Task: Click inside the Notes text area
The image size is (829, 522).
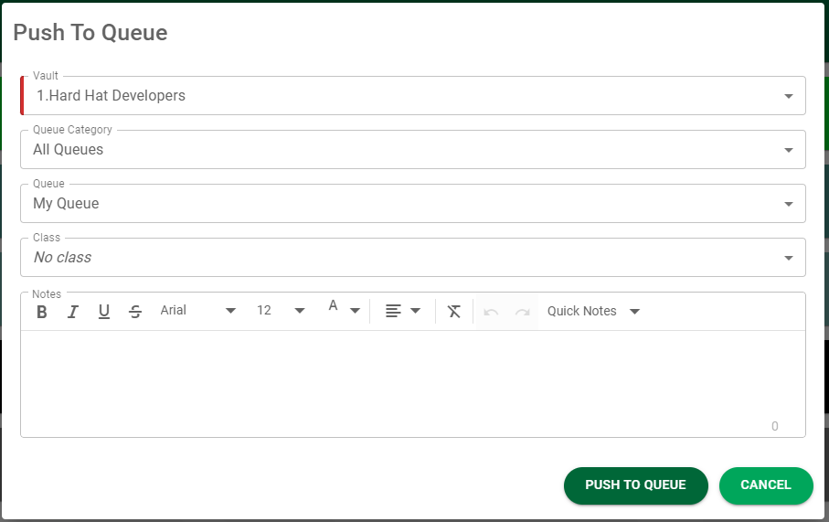Action: 413,383
